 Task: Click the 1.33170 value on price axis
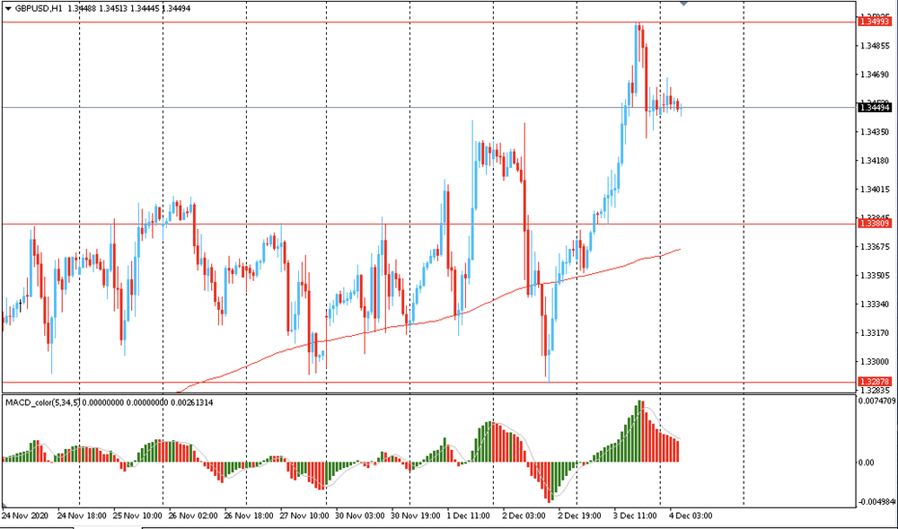tap(874, 333)
